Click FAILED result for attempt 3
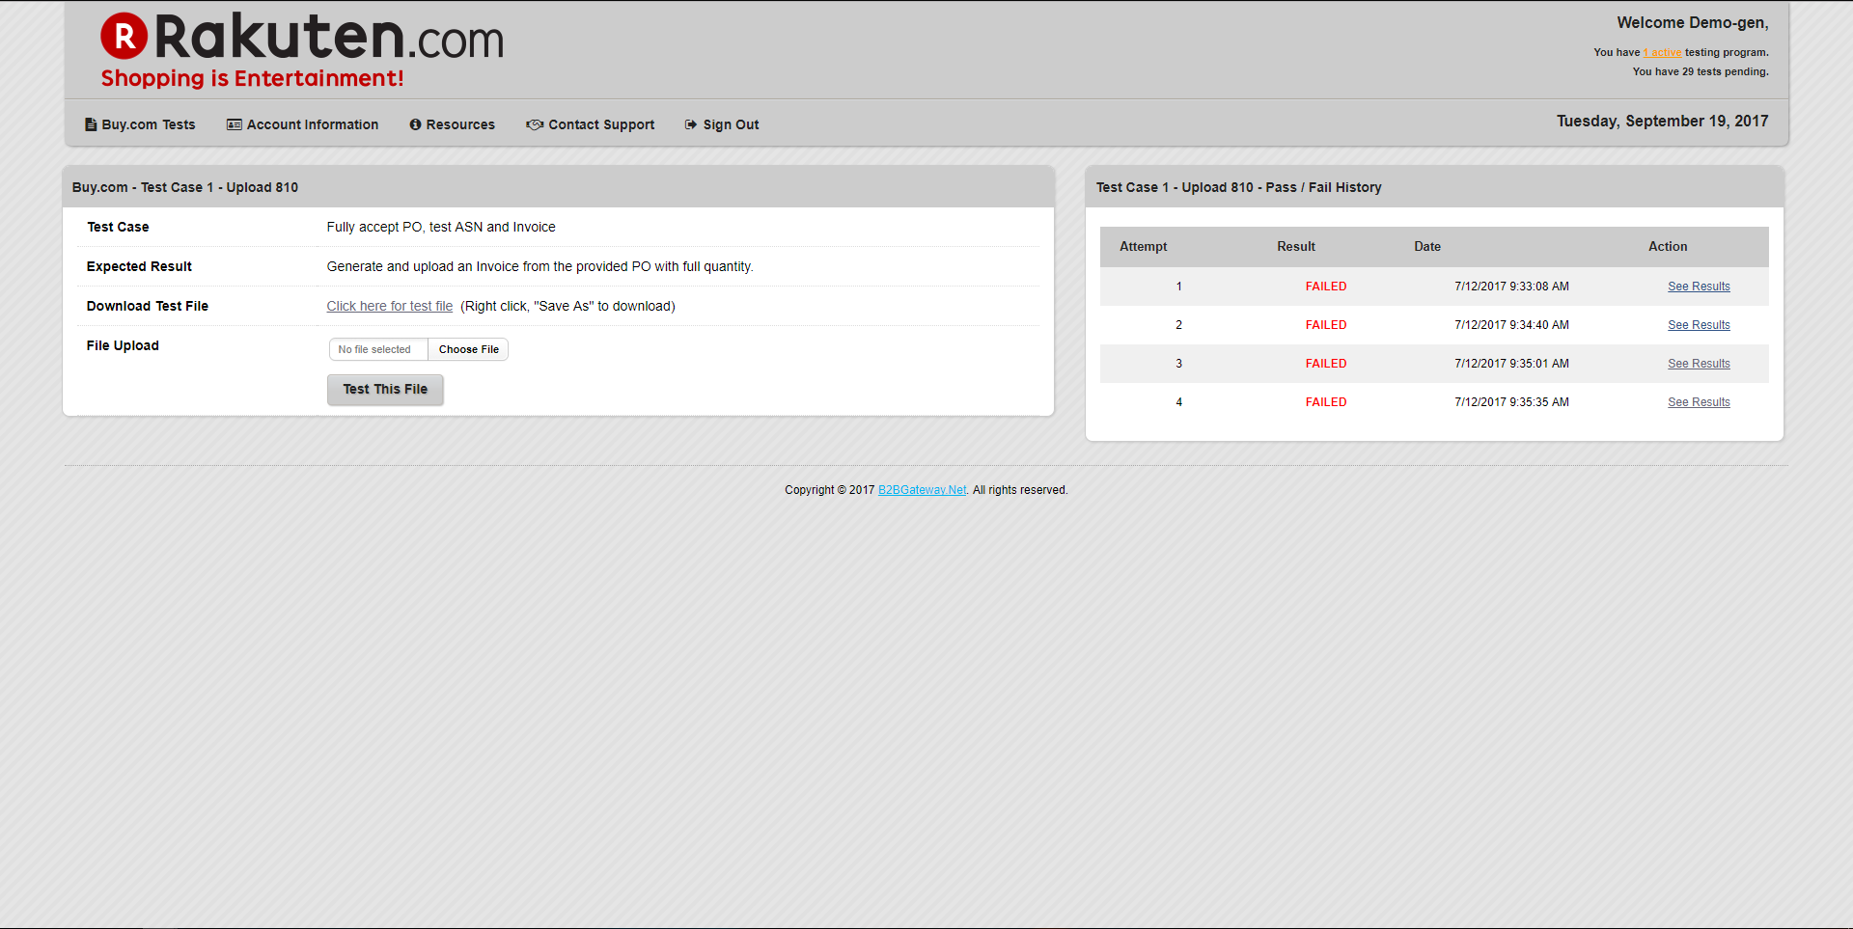Screen dimensions: 1853x929 [1326, 364]
